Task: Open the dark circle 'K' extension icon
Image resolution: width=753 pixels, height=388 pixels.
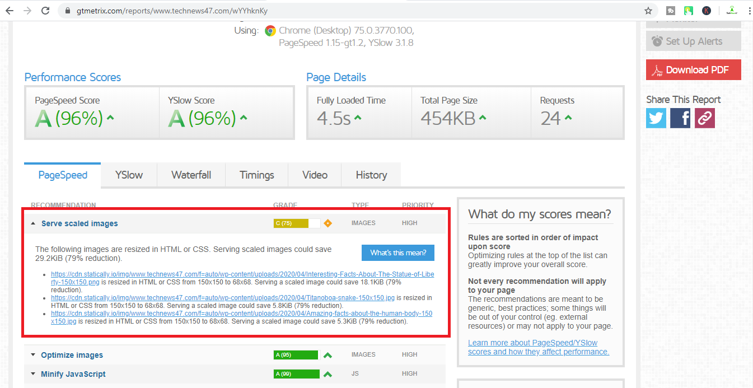Action: pyautogui.click(x=707, y=10)
